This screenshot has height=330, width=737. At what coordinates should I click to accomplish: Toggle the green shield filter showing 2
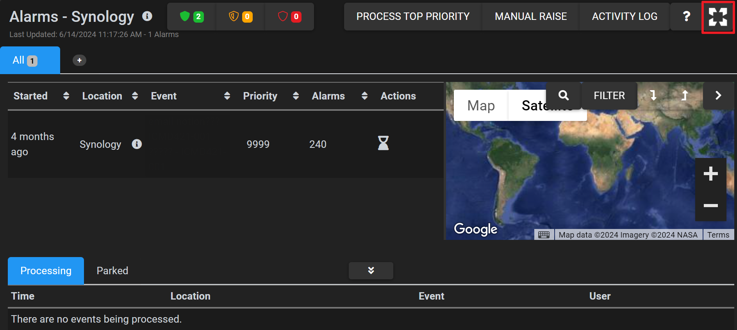tap(191, 16)
